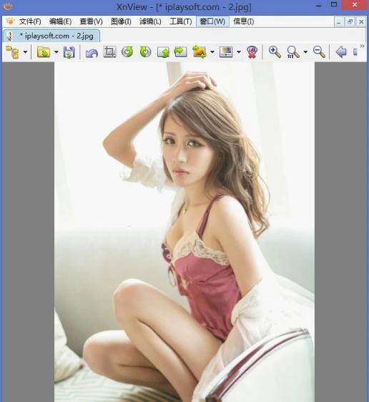Click the red-eye correction icon
The width and height of the screenshot is (369, 402).
252,52
